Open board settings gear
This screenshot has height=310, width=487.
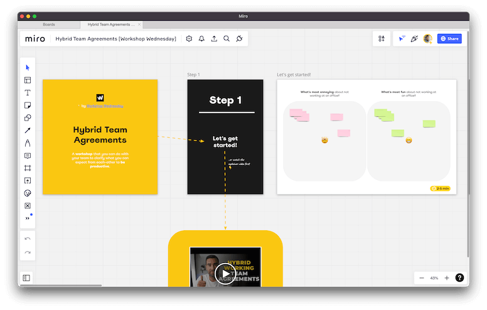[x=189, y=39]
